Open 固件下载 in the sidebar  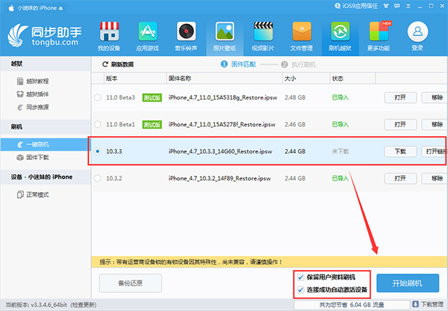click(x=33, y=158)
